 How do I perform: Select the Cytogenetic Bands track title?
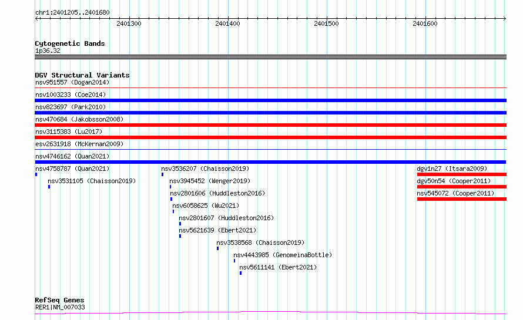point(70,43)
